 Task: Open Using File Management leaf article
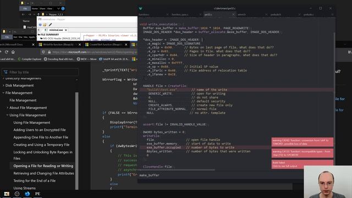pyautogui.click(x=32, y=123)
